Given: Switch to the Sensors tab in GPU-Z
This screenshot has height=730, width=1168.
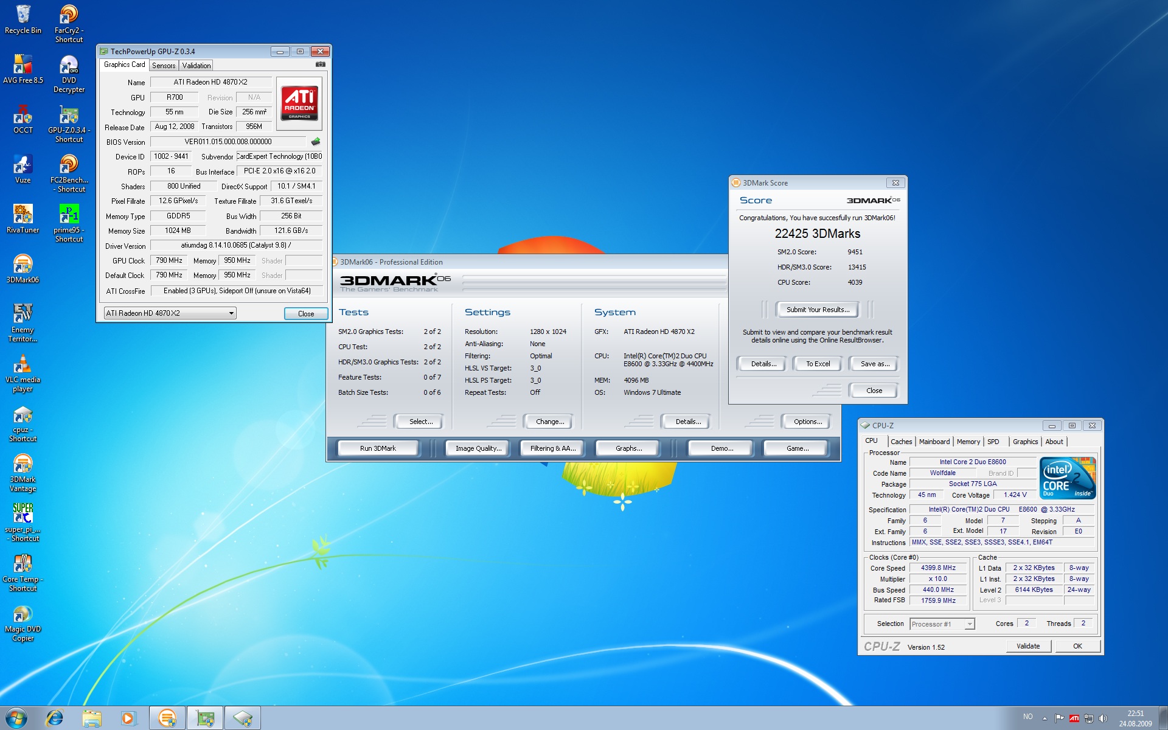Looking at the screenshot, I should (x=164, y=65).
